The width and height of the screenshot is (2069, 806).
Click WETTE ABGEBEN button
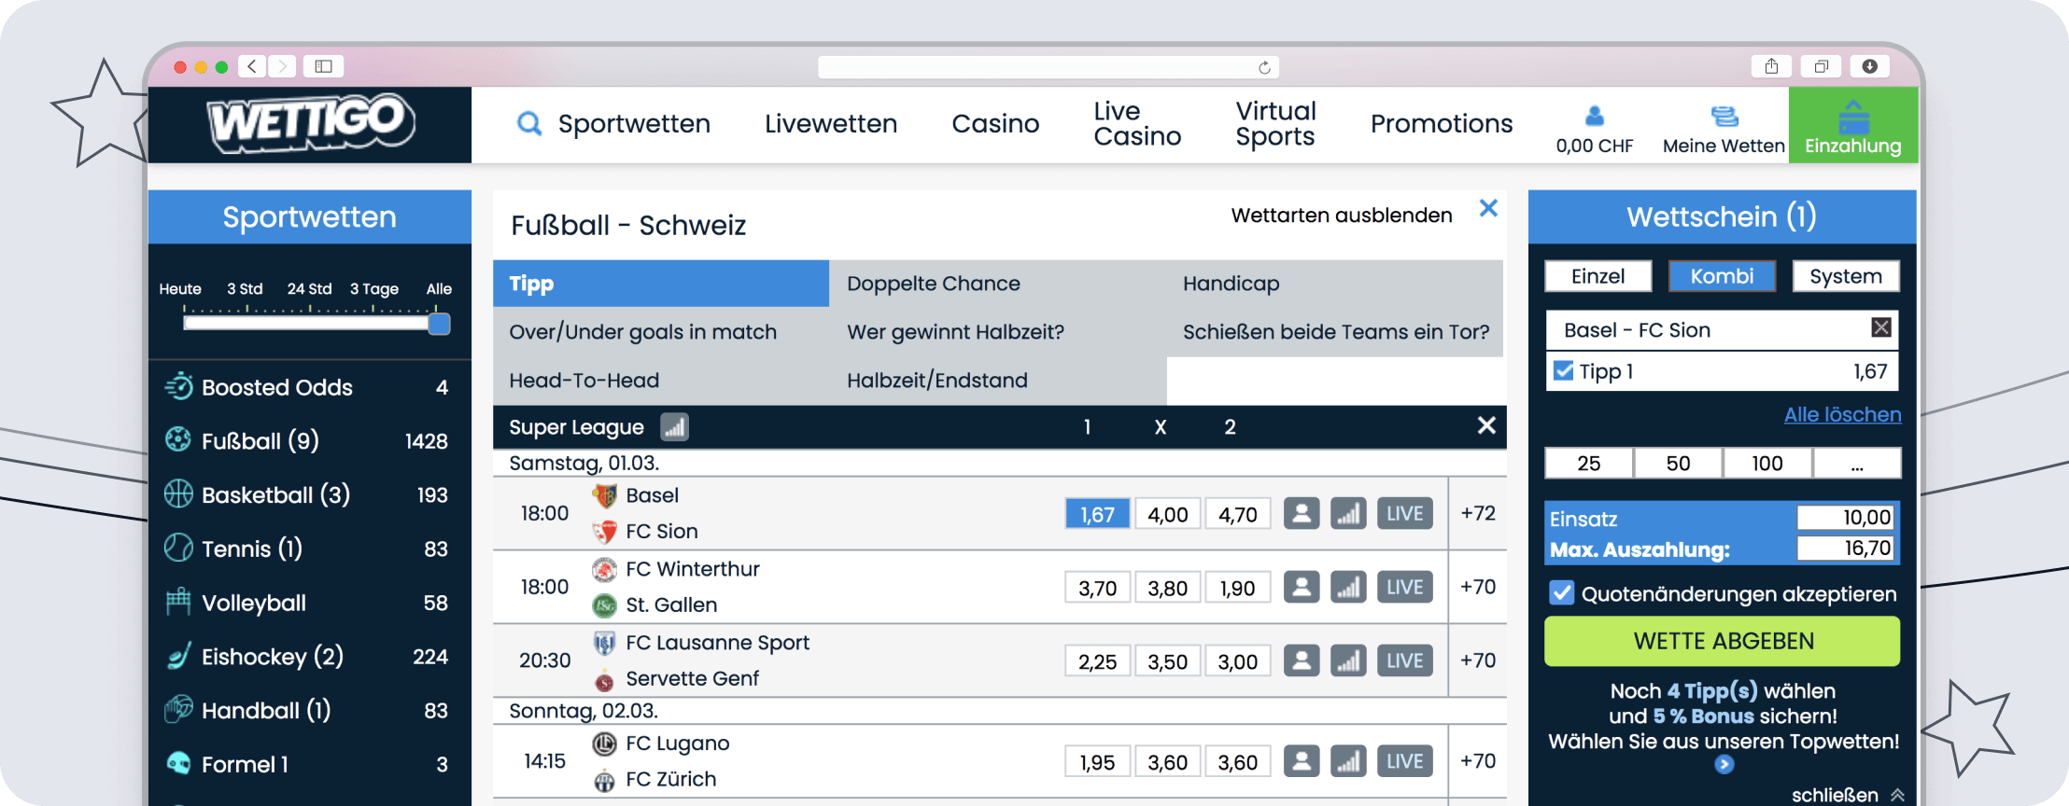click(1723, 641)
